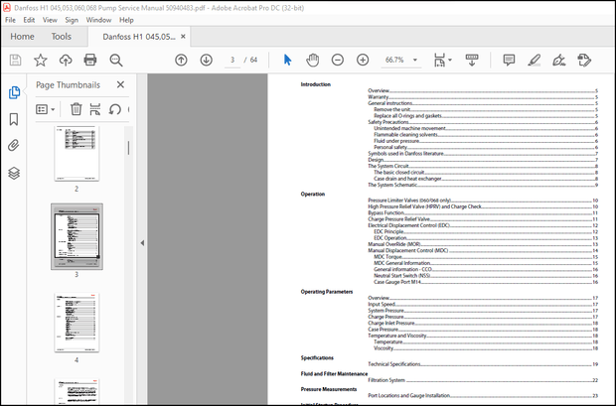Open 'Charge Inlet Pressure' contents entry

pos(483,324)
